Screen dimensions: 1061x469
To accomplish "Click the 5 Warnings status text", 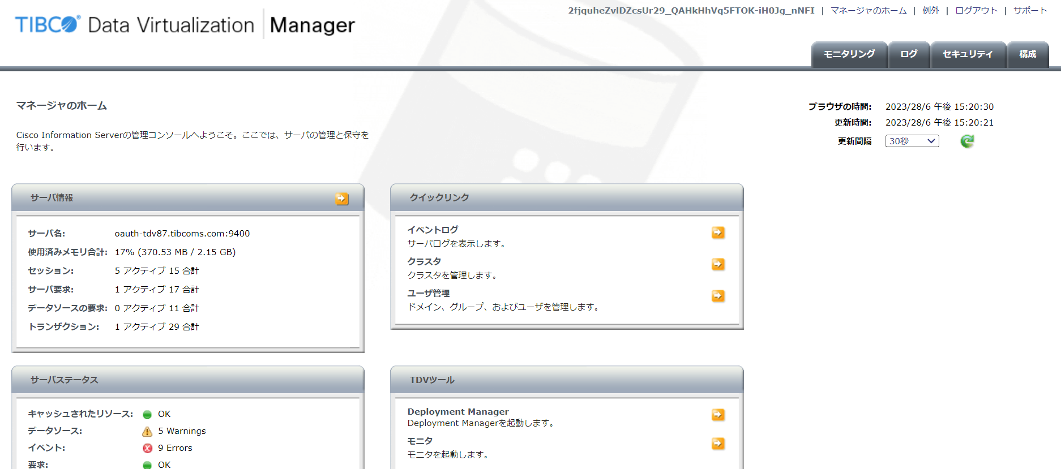I will click(x=182, y=431).
